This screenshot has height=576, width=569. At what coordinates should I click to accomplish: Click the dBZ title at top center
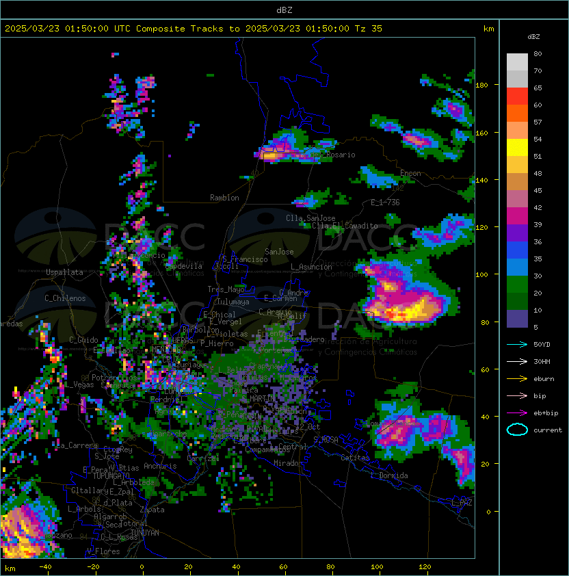pyautogui.click(x=284, y=10)
